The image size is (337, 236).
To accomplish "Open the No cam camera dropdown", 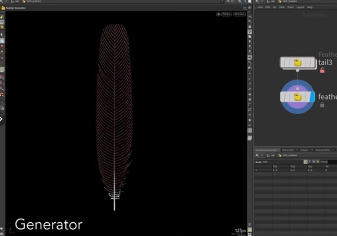I will tap(239, 14).
